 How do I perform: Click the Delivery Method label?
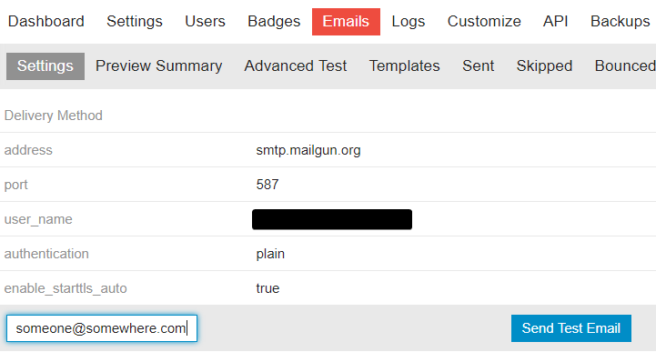click(x=53, y=116)
